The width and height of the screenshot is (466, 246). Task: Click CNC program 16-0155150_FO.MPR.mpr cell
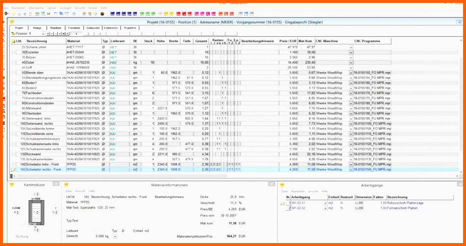click(x=372, y=73)
